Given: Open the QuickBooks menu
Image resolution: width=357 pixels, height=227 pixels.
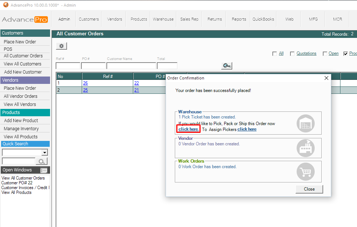Looking at the screenshot, I should (263, 19).
